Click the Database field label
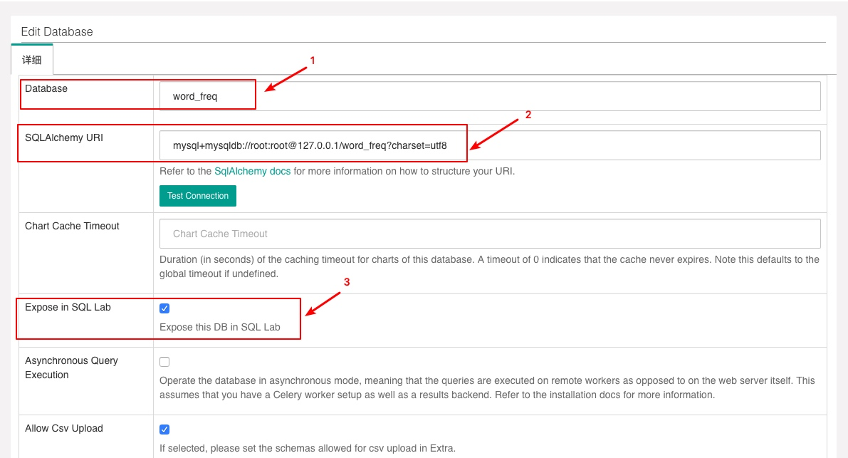 tap(46, 89)
